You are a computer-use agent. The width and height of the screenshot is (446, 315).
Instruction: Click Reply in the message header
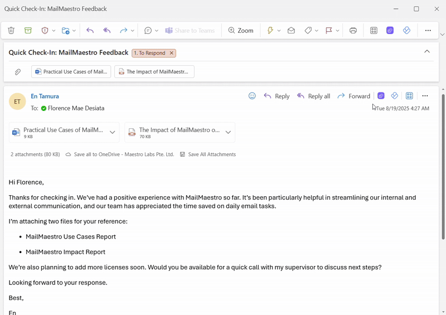277,96
